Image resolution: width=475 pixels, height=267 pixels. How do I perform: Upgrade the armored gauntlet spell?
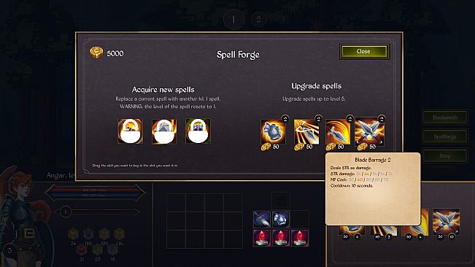coord(273,132)
